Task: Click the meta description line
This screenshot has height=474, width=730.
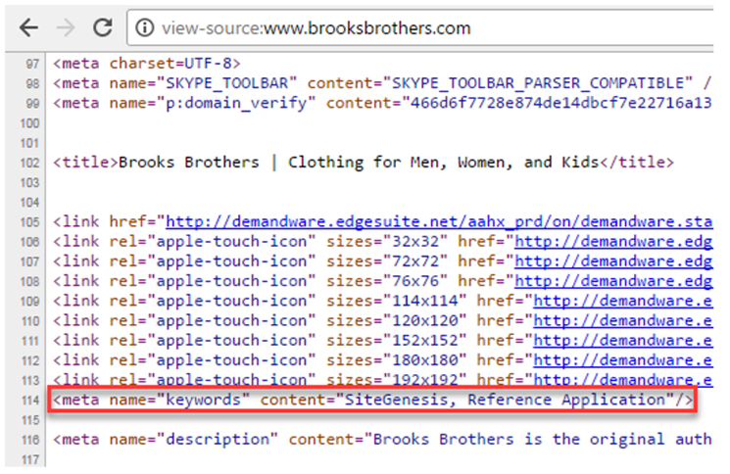Action: pyautogui.click(x=382, y=440)
